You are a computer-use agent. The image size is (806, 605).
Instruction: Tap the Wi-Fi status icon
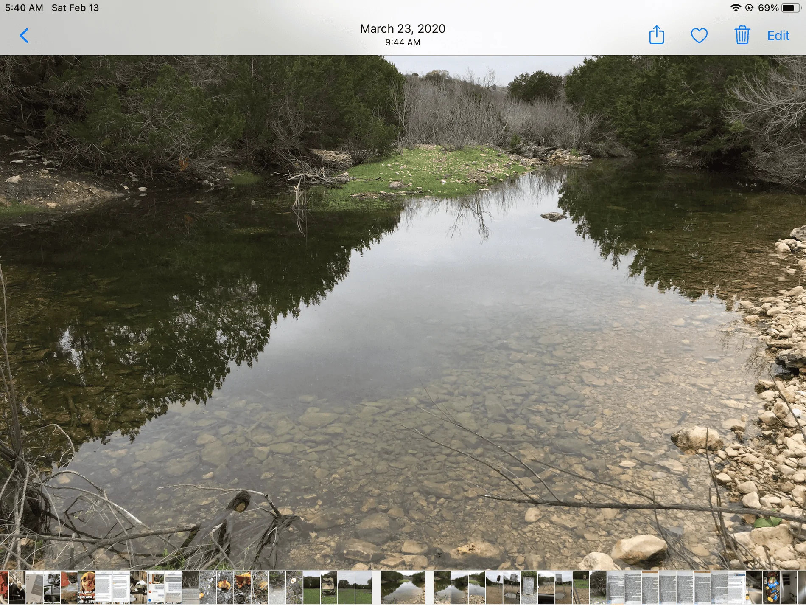(x=736, y=8)
